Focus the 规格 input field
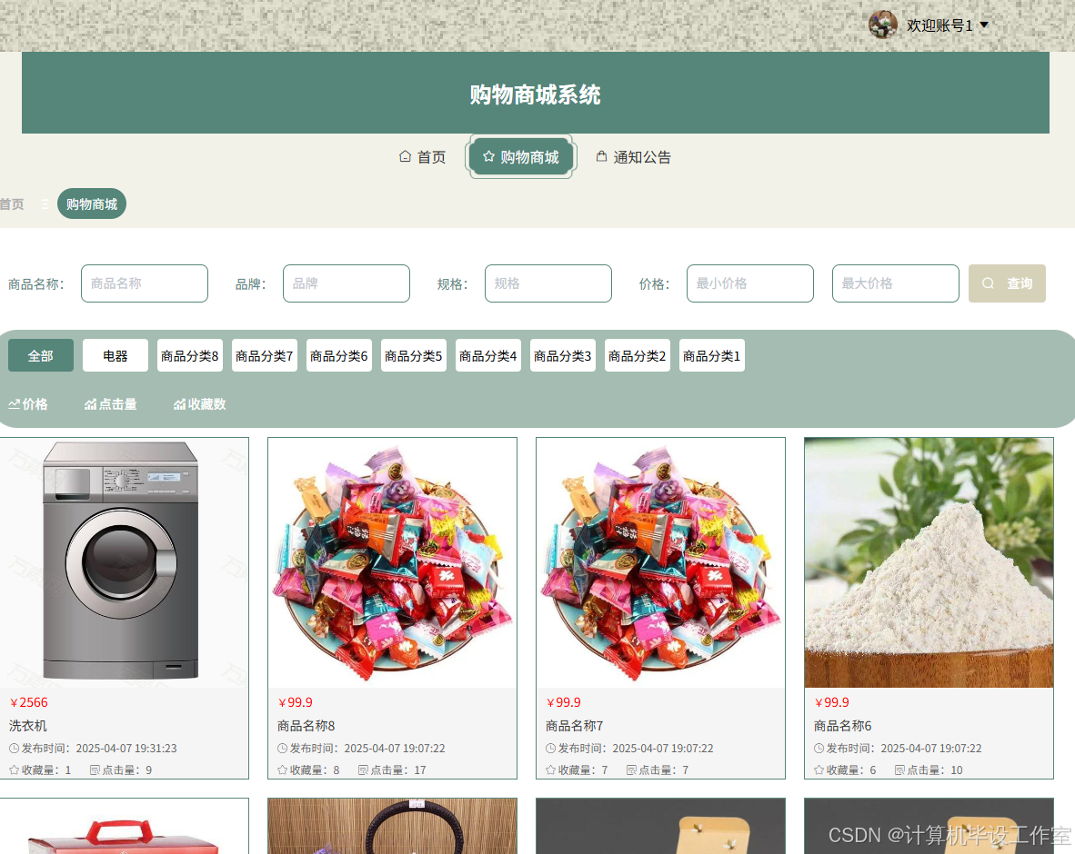Image resolution: width=1075 pixels, height=854 pixels. coord(548,283)
